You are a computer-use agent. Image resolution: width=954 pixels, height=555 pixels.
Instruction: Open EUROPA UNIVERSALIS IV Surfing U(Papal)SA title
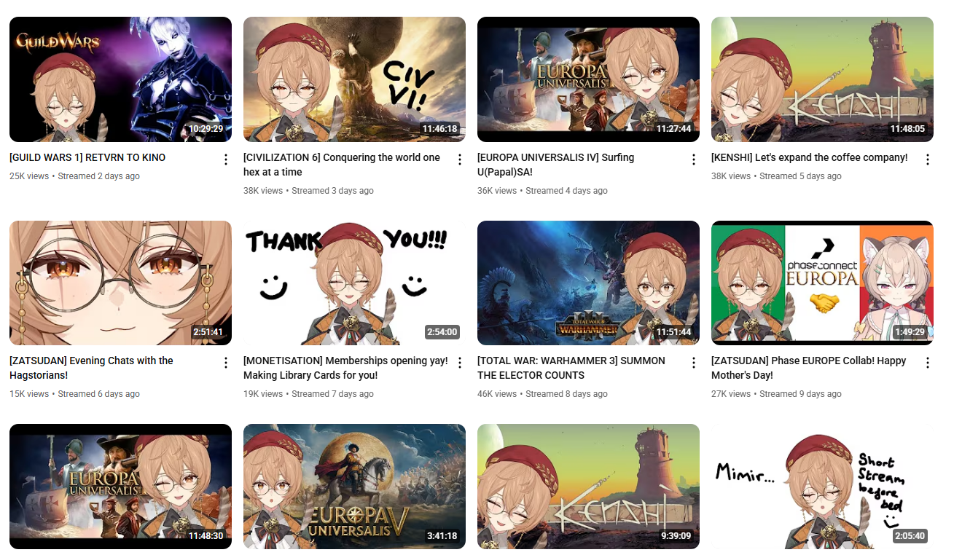click(x=555, y=165)
